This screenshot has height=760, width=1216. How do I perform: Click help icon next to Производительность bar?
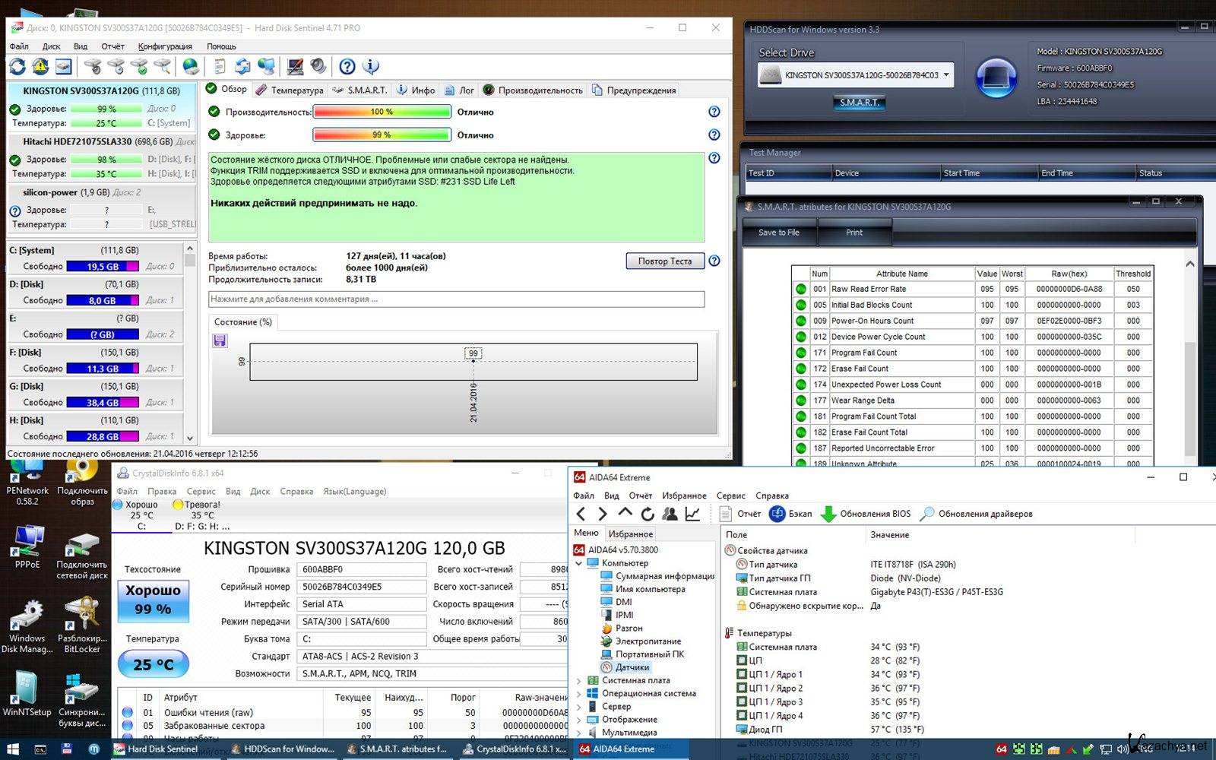714,112
